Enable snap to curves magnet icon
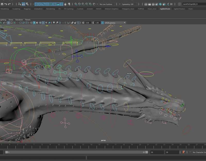This screenshot has height=161, width=206. pos(80,4)
